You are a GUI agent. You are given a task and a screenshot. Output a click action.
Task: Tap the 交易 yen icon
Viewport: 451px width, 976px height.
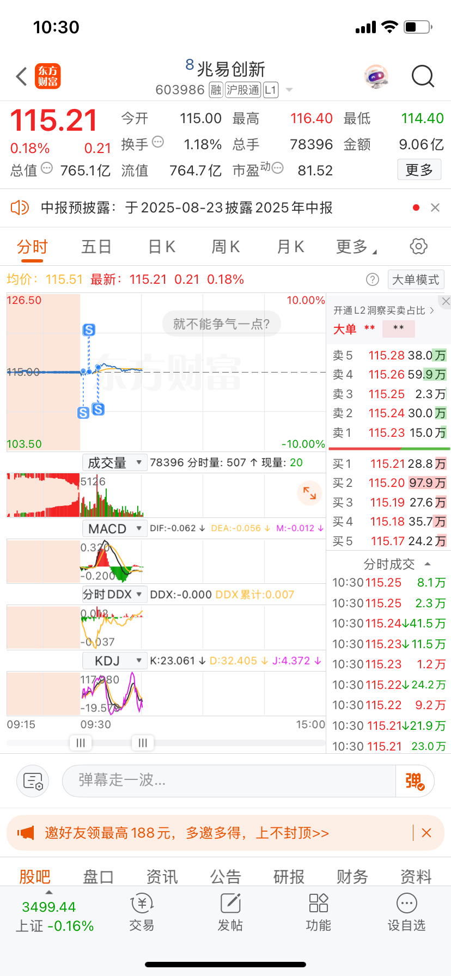pyautogui.click(x=142, y=904)
